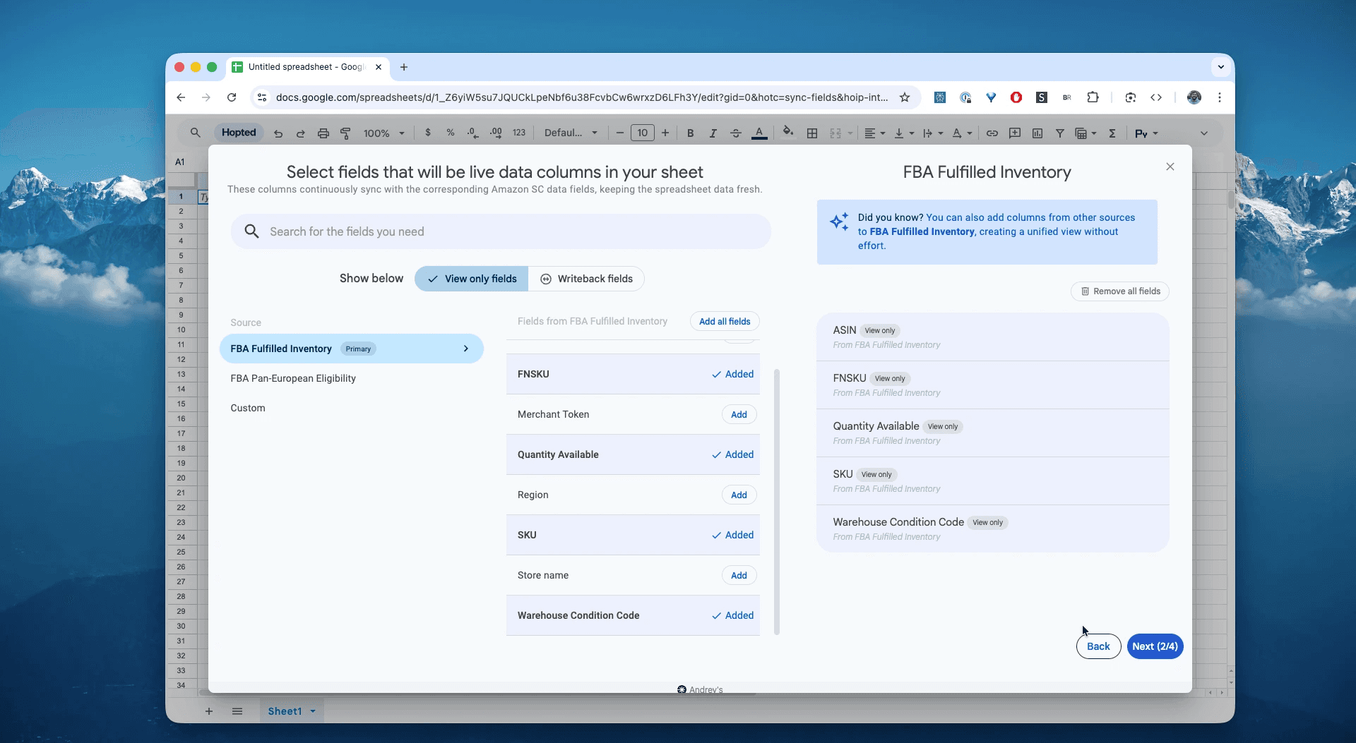The image size is (1356, 743).
Task: Click the insert comment icon
Action: 1015,133
